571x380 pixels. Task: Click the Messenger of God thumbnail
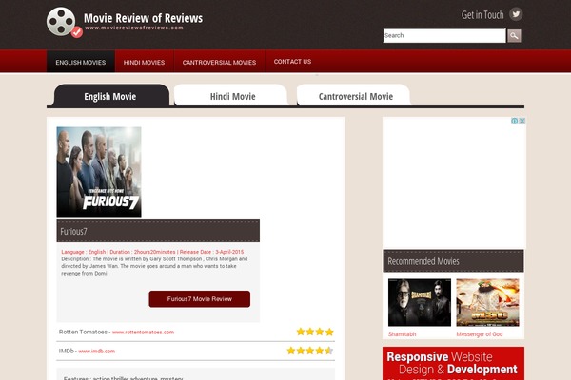tap(487, 302)
